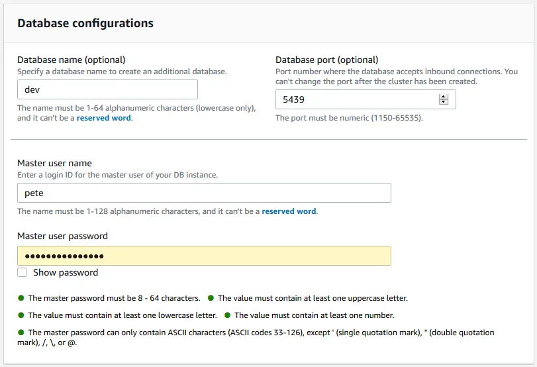Click the Database name input field
Image resolution: width=537 pixels, height=367 pixels.
107,89
